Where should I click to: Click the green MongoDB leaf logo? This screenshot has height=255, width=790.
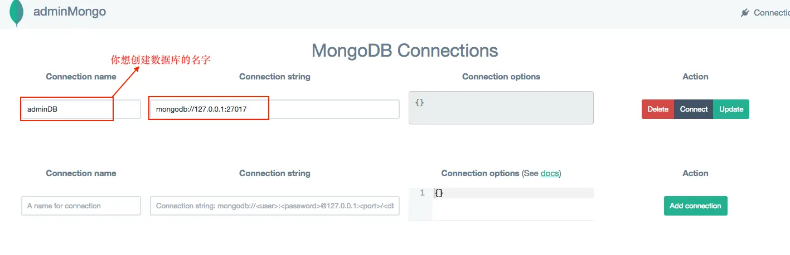coord(17,13)
